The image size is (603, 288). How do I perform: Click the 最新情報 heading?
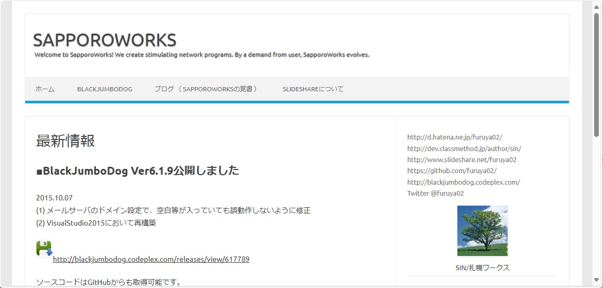click(65, 141)
